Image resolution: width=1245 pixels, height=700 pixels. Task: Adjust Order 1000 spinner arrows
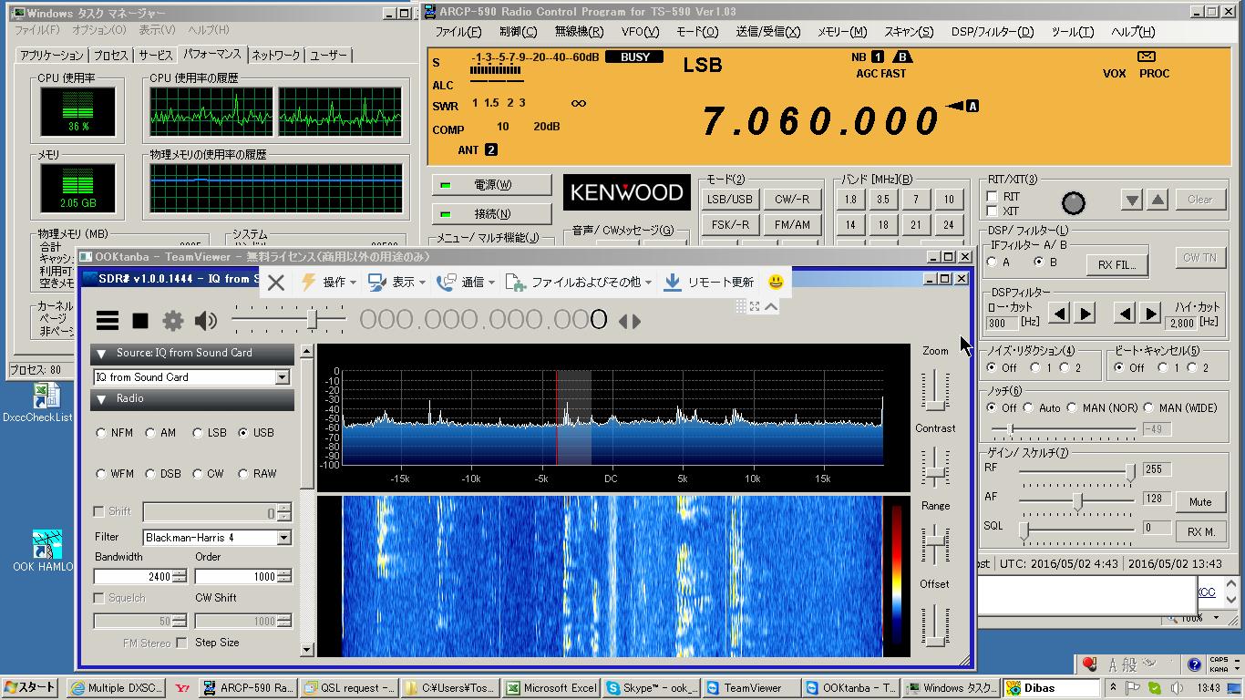283,576
